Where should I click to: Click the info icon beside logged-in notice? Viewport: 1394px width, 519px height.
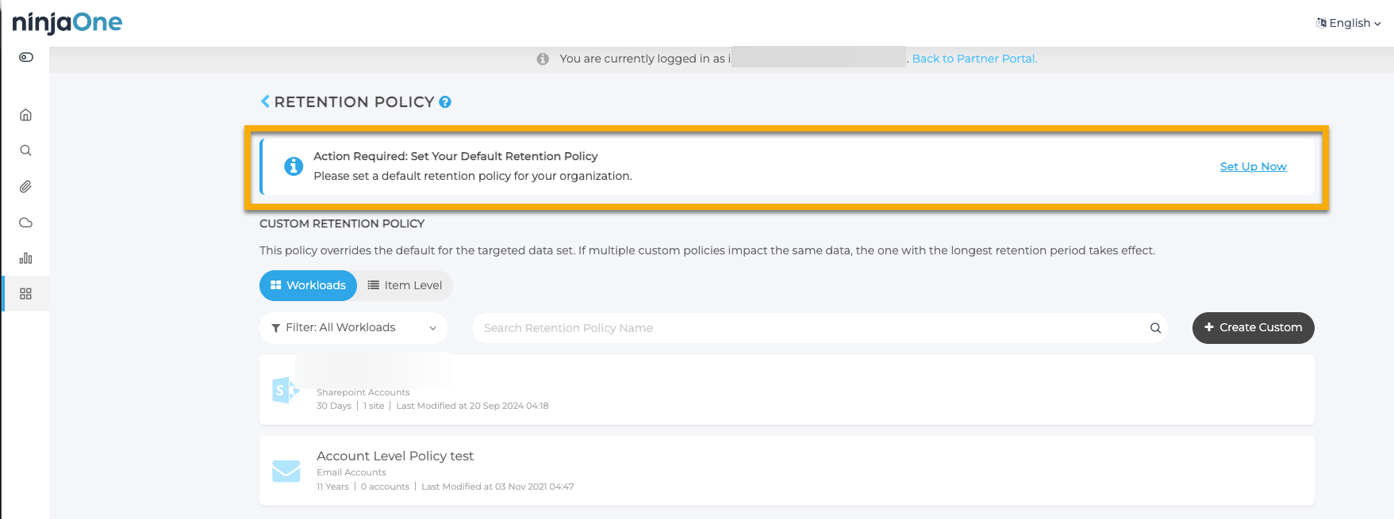543,59
